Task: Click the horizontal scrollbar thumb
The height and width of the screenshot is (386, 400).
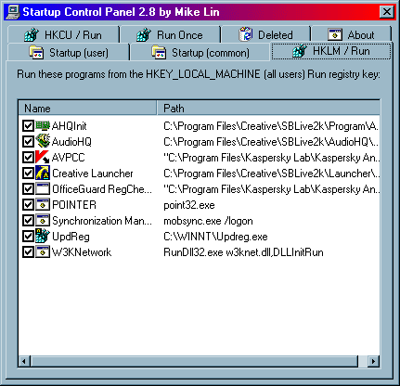Action: (x=194, y=361)
